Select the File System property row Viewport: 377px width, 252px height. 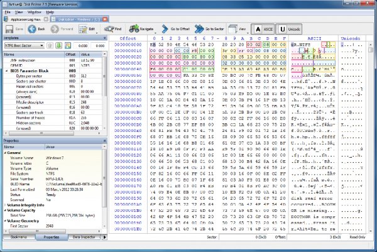[x=53, y=173]
